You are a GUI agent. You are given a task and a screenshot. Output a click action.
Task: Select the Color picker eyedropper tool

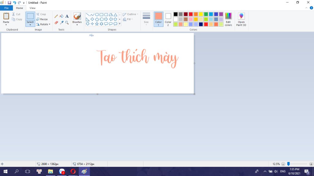62,23
